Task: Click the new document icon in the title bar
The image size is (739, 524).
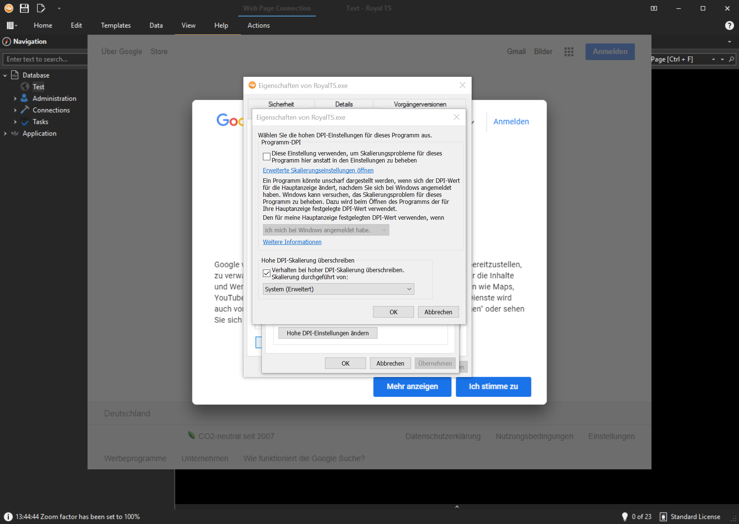Action: click(41, 8)
